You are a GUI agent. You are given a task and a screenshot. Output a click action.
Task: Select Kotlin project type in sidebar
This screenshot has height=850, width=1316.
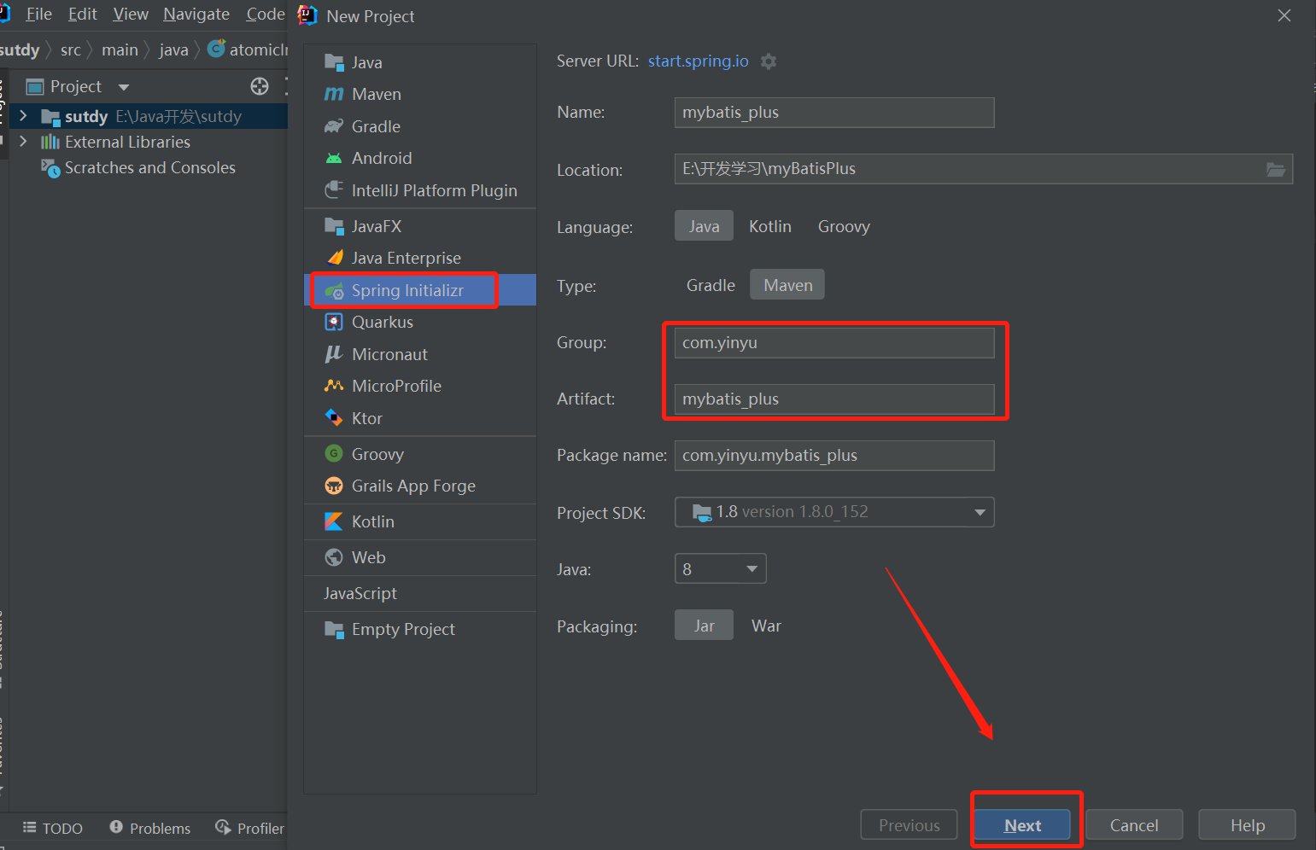click(x=420, y=521)
